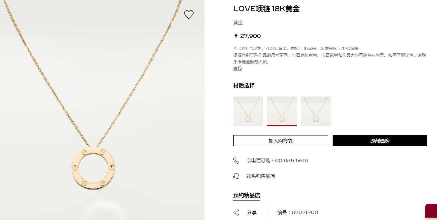Click the share network icon
The image size is (437, 220).
coord(236,213)
